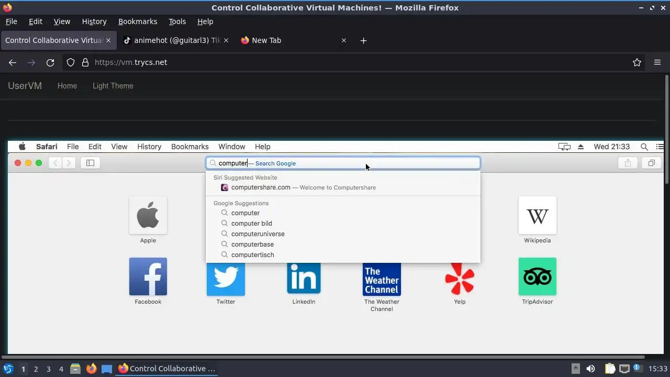670x377 pixels.
Task: Close the New Tab tab
Action: (x=344, y=40)
